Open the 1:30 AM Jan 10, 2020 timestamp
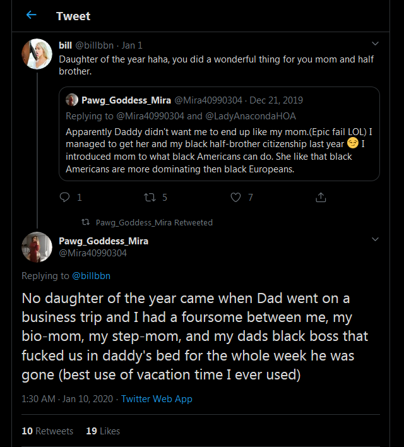This screenshot has height=447, width=404. [68, 399]
